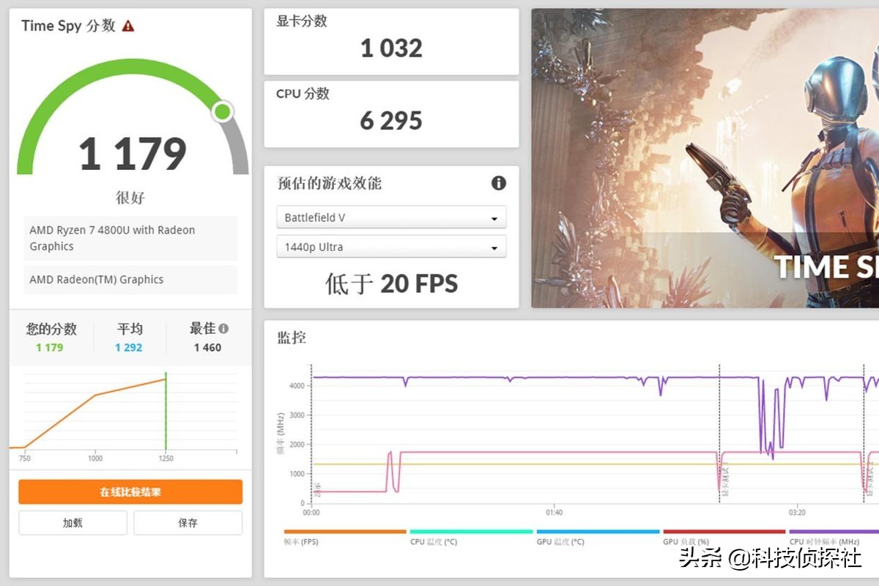Click the 低于 20 FPS estimate text
The height and width of the screenshot is (586, 879).
tap(391, 283)
